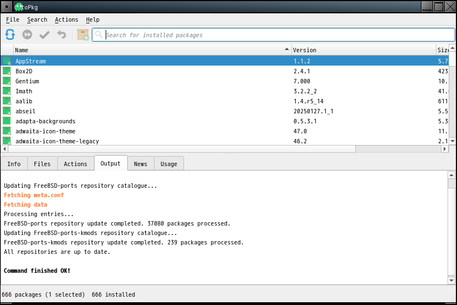Click the horizontal scrollbar left arrow

tap(4, 149)
